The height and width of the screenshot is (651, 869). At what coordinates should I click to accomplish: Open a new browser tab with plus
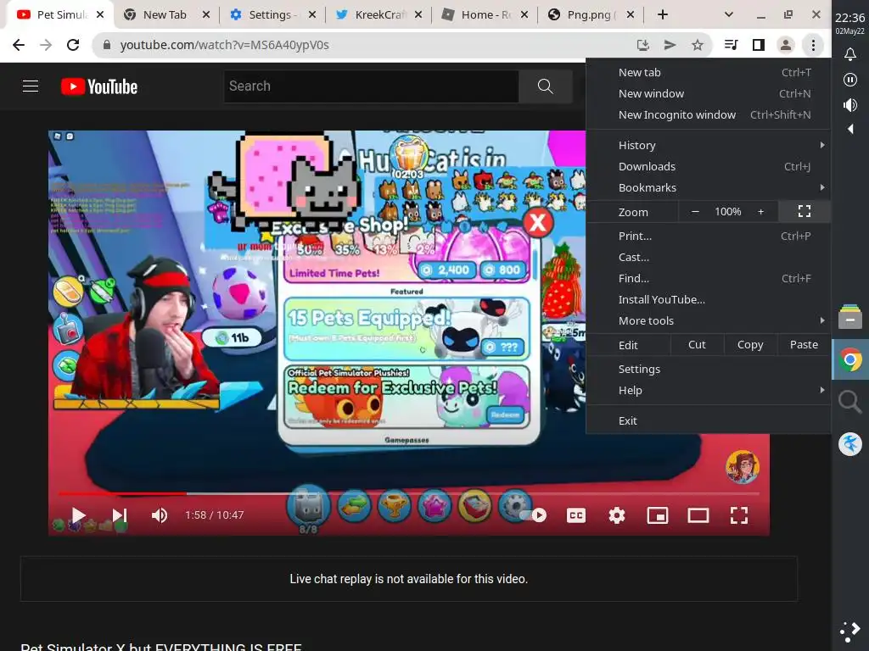click(x=662, y=15)
